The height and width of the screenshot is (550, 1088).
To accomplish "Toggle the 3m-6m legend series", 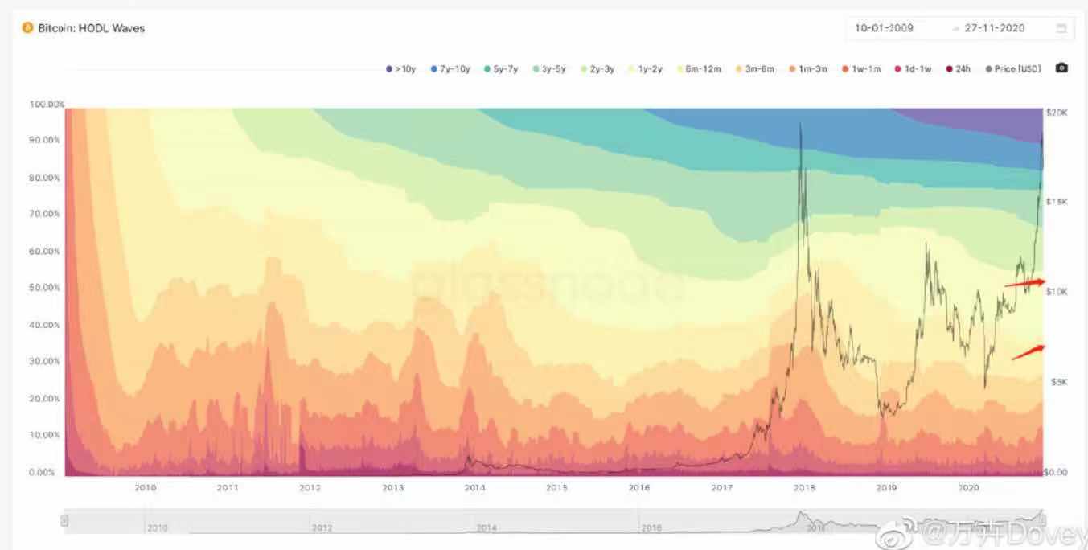I will coord(754,69).
